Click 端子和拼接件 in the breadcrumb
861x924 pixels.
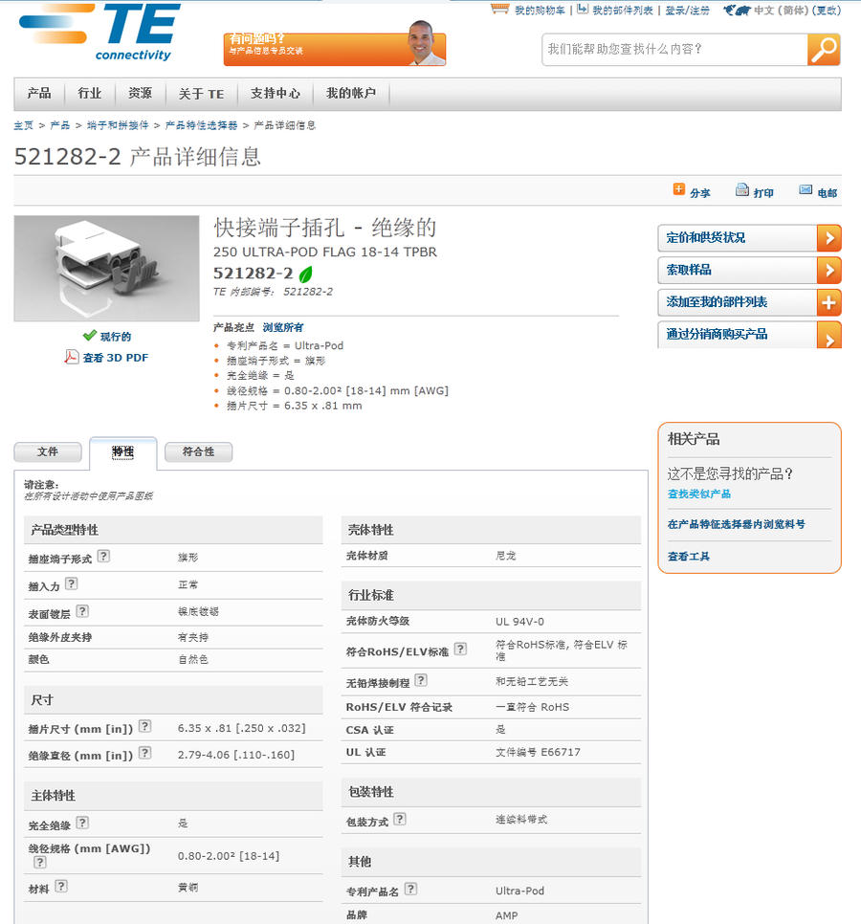click(x=118, y=125)
